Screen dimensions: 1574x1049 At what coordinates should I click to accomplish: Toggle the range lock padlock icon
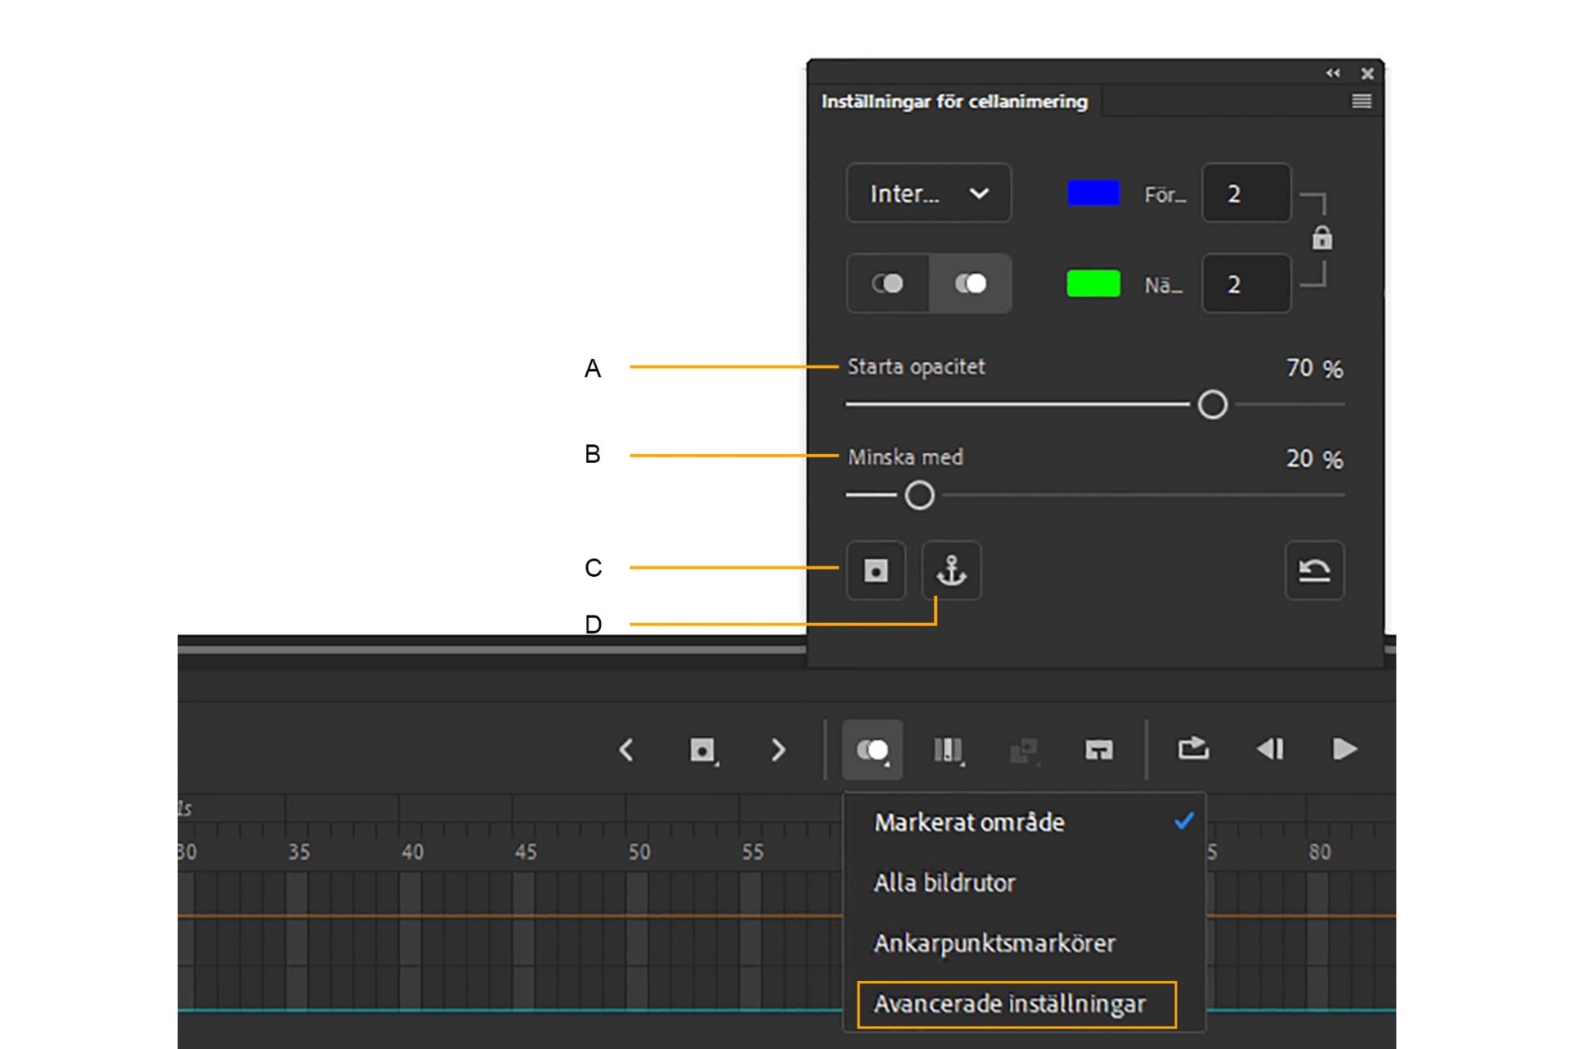point(1322,238)
